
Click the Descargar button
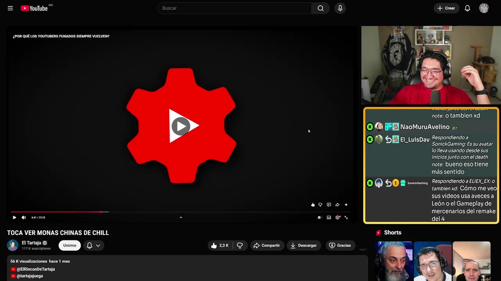click(304, 245)
